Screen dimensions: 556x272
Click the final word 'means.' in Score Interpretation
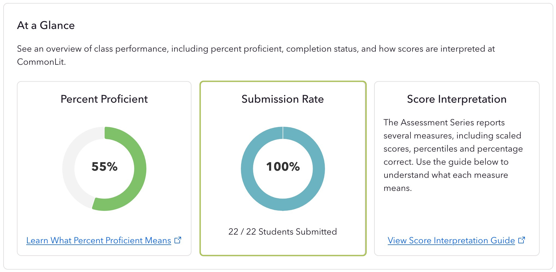tap(397, 188)
